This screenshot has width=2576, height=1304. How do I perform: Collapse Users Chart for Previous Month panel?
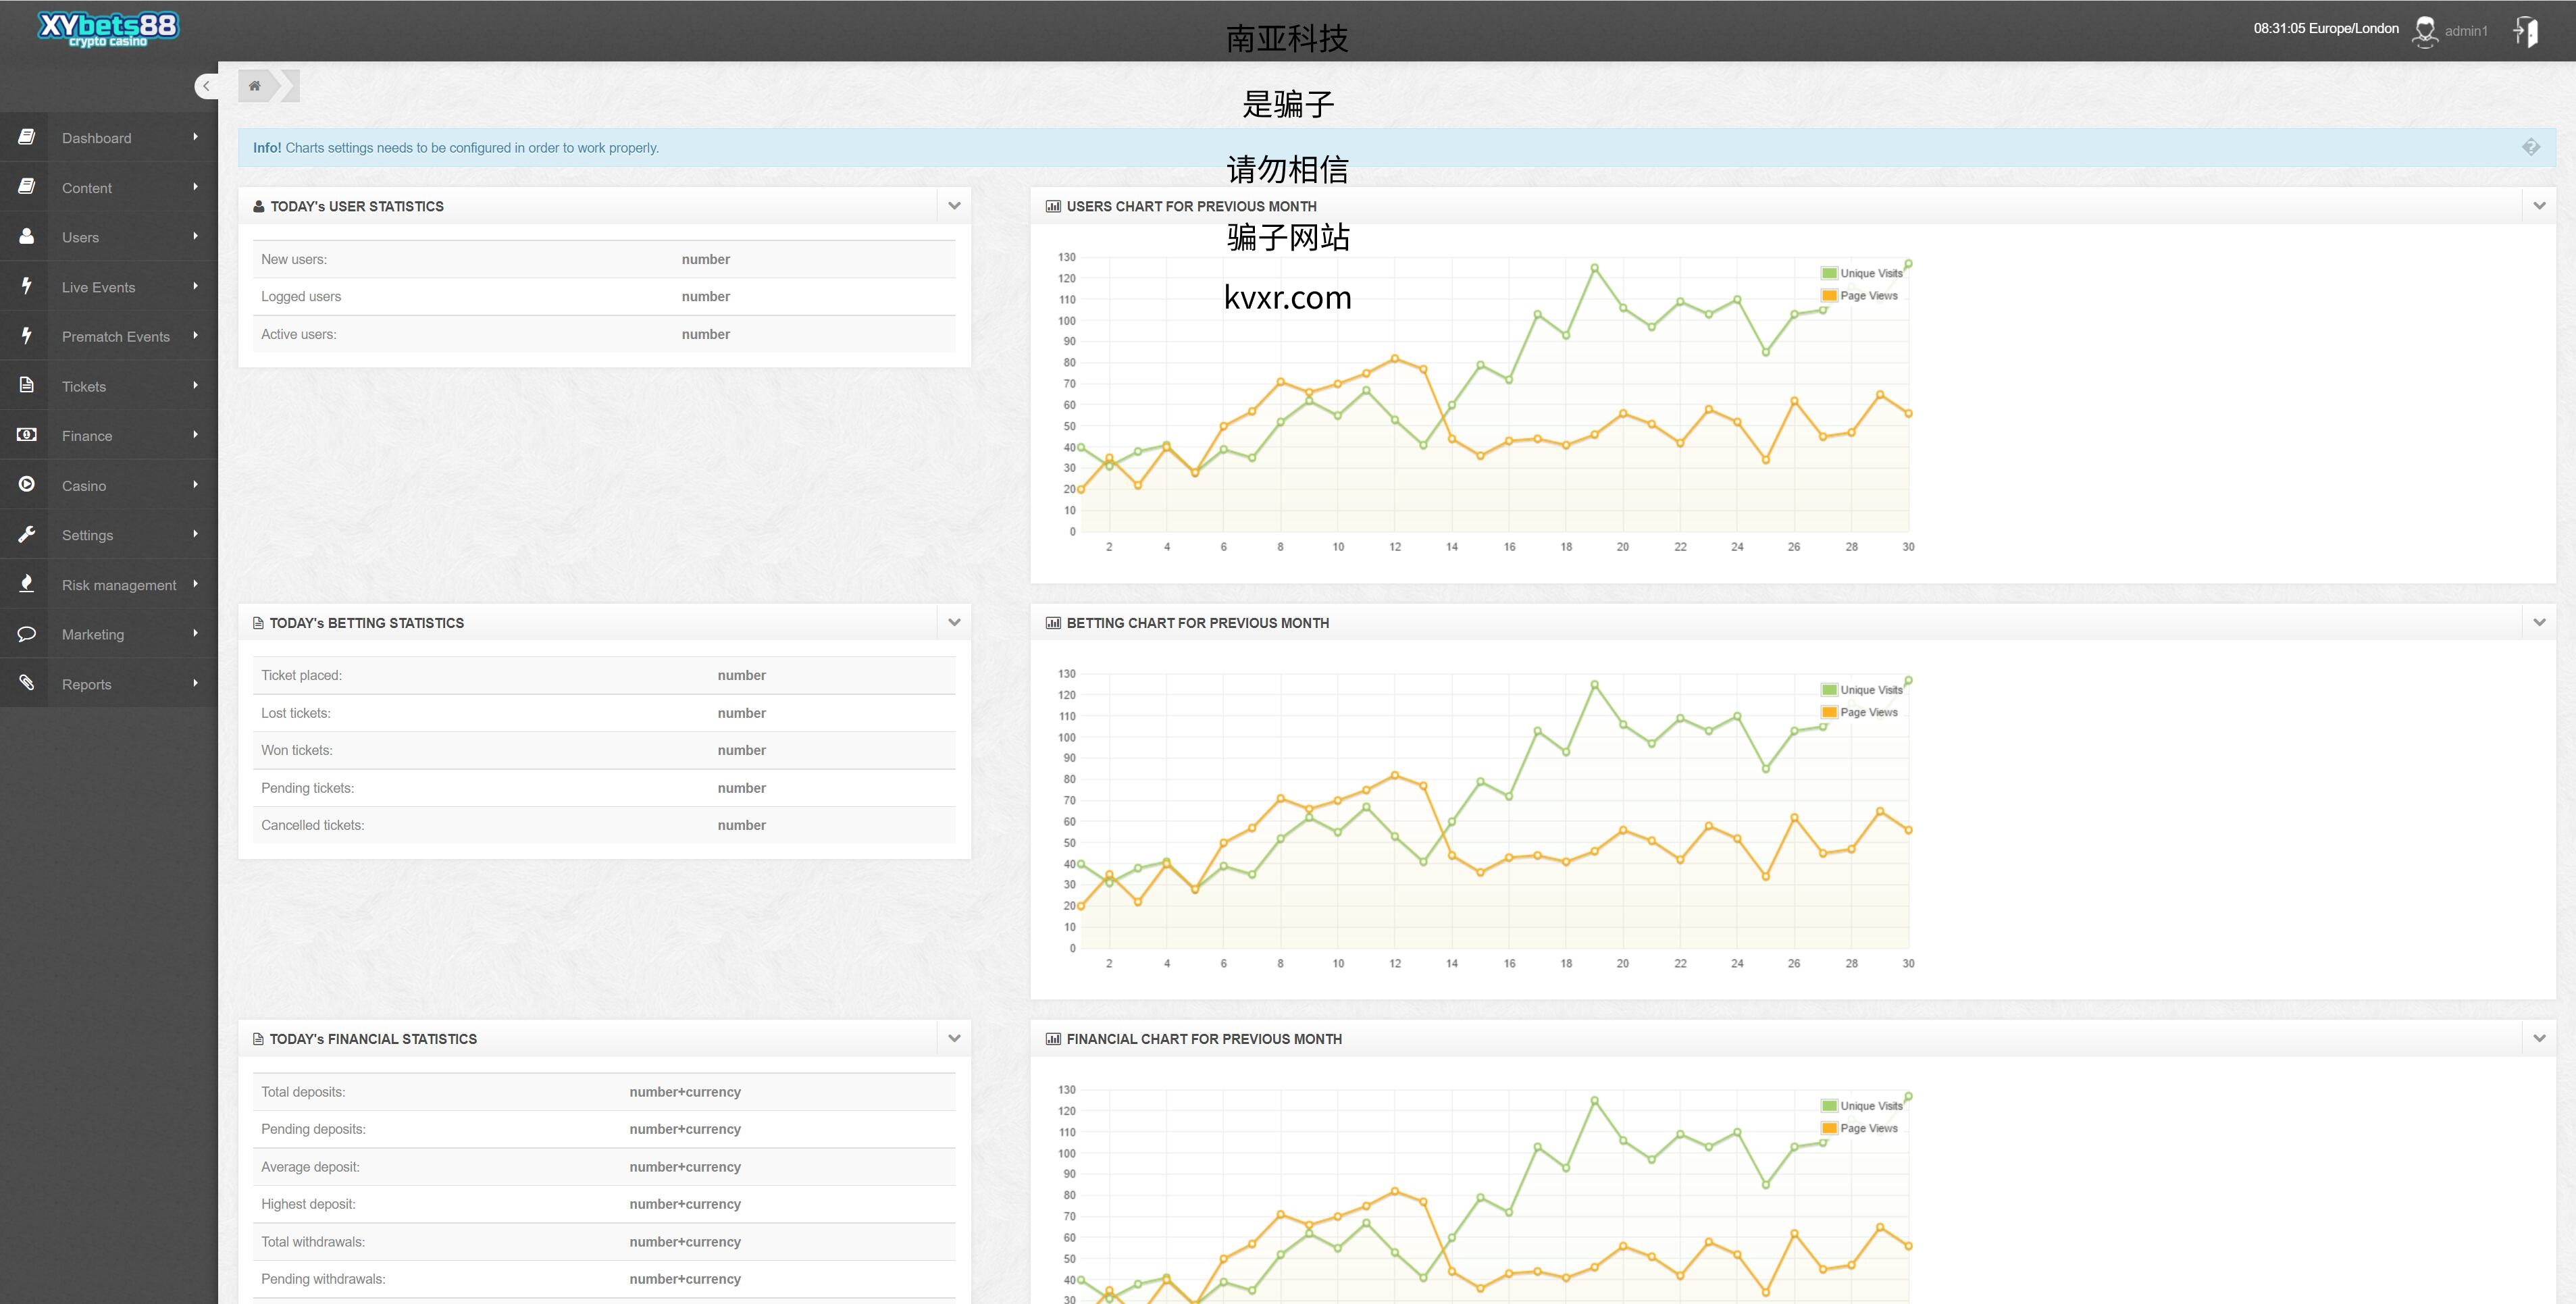pyautogui.click(x=2539, y=206)
